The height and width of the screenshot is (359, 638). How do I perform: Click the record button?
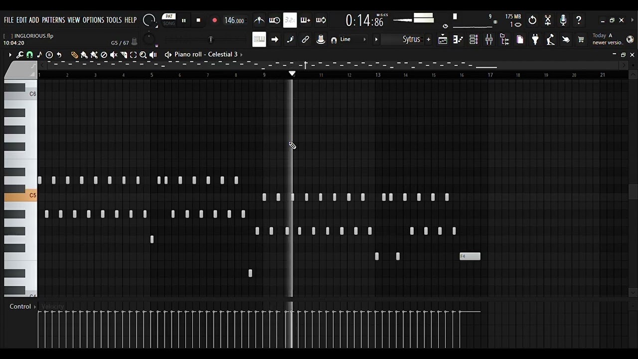(214, 20)
